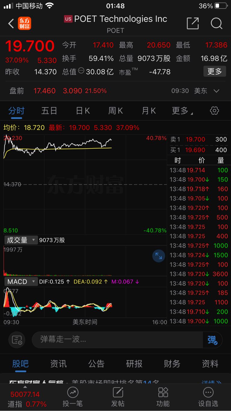The height and width of the screenshot is (411, 231).
Task: Tap the US market flag badge
Action: (68, 19)
